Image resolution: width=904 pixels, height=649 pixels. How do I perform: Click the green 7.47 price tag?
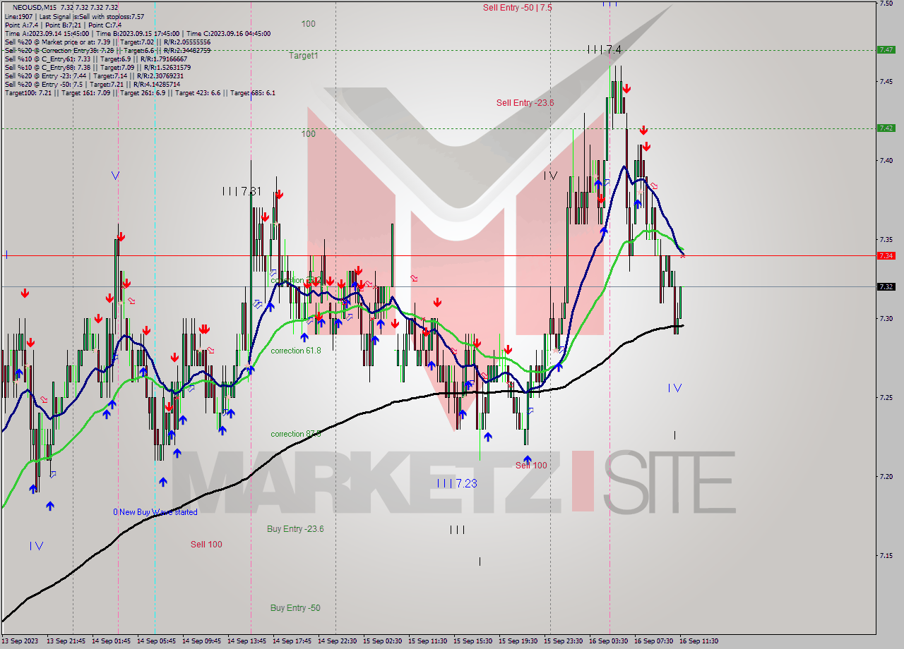click(886, 49)
